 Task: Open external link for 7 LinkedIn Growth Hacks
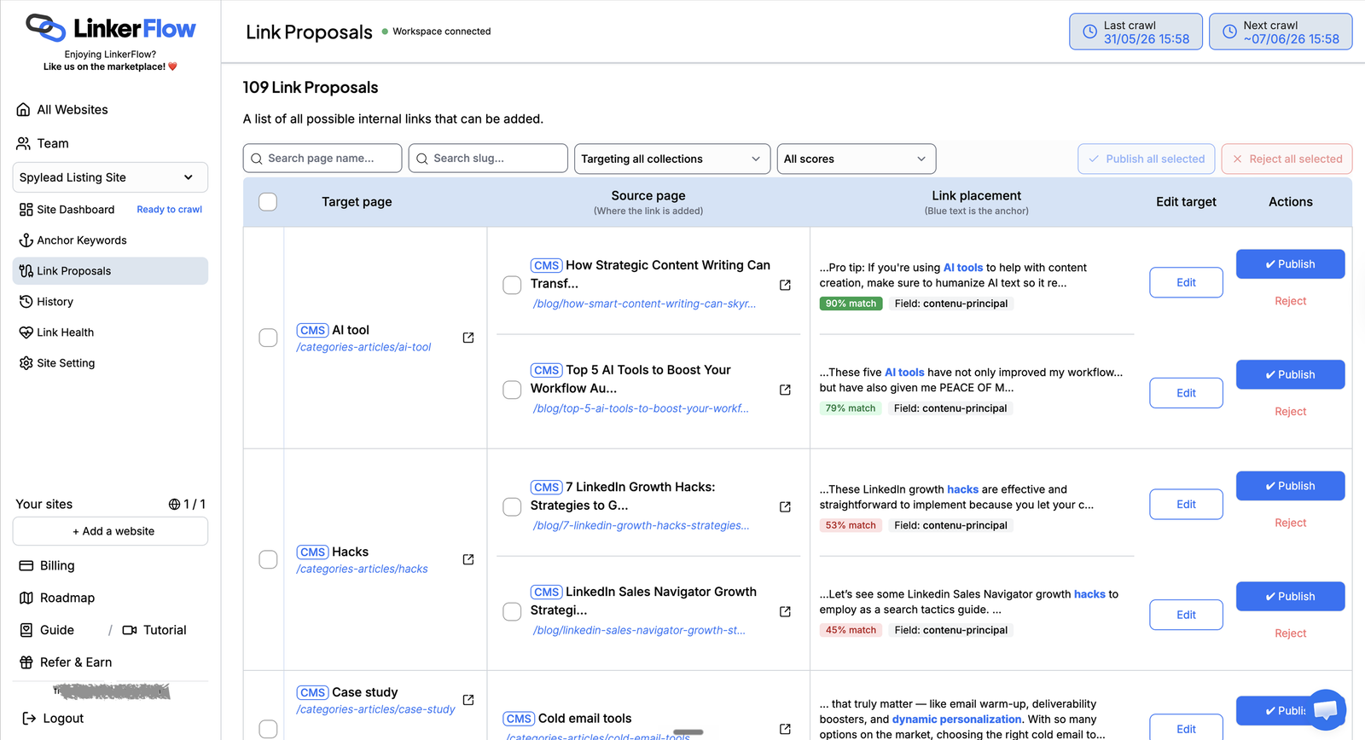coord(785,506)
